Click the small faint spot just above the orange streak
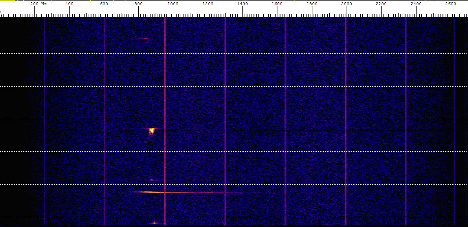Viewport: 468px width, 227px height. [x=151, y=180]
